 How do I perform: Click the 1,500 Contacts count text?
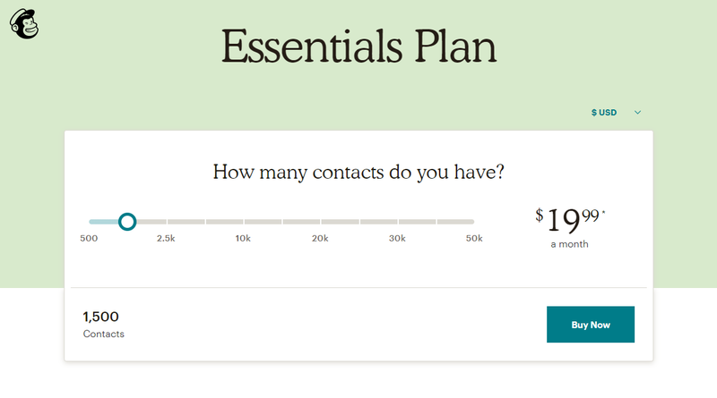[103, 325]
